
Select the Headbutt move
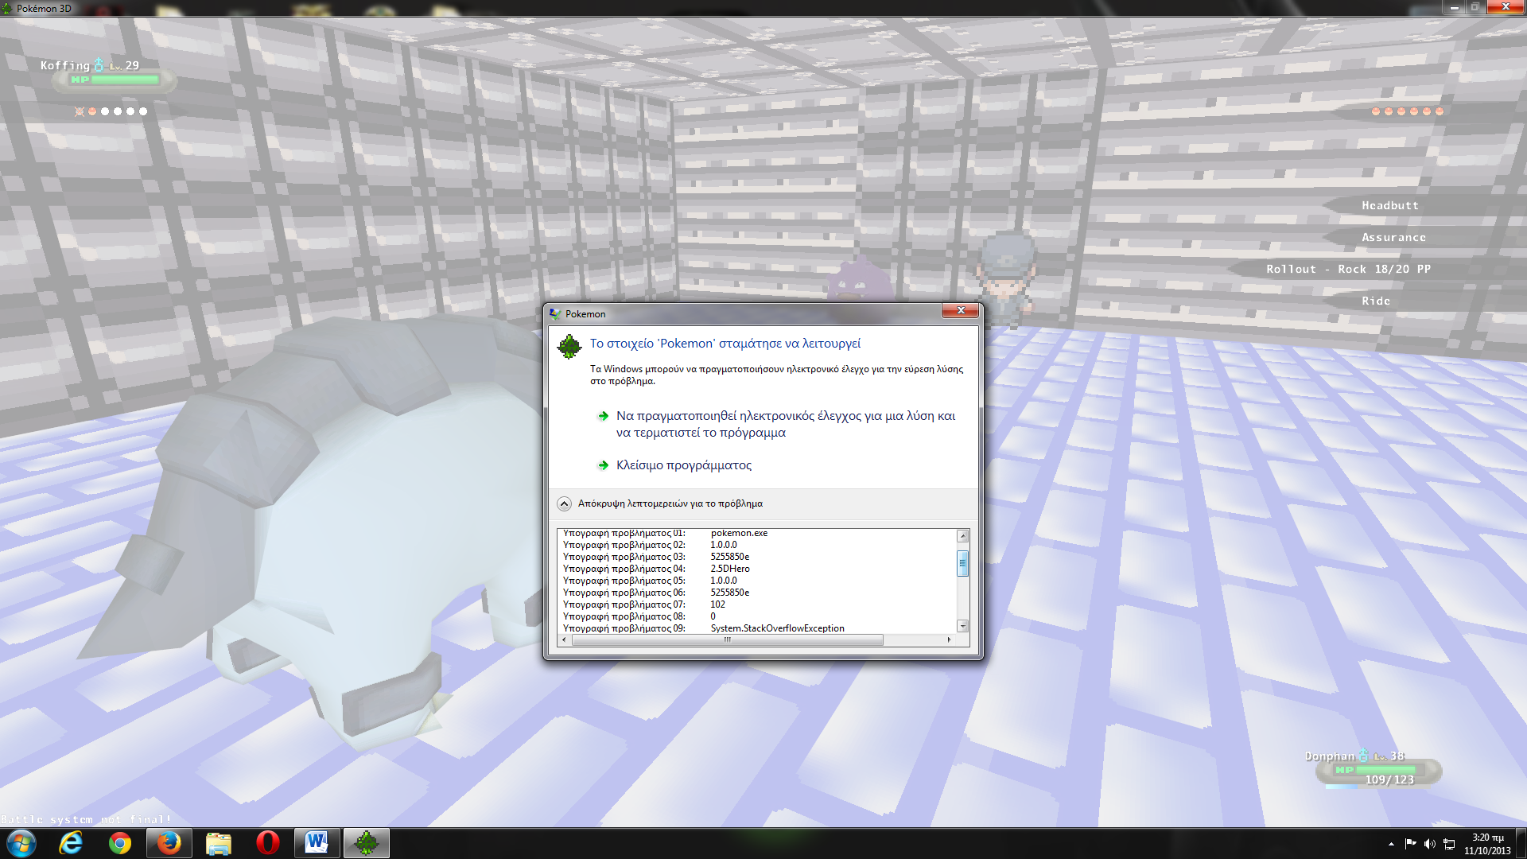(x=1389, y=205)
